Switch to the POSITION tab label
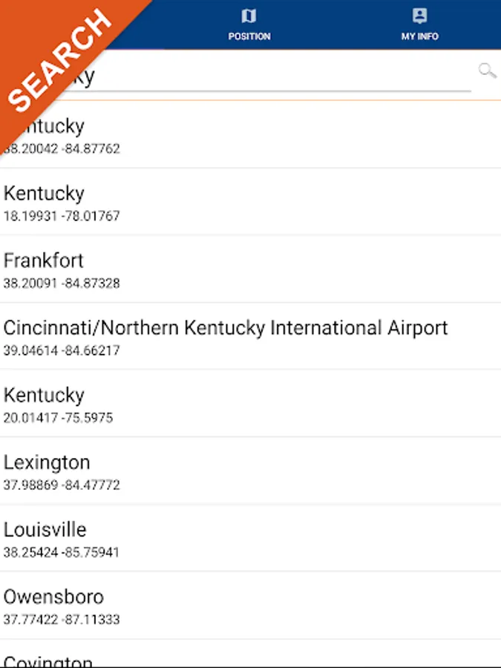 click(249, 36)
